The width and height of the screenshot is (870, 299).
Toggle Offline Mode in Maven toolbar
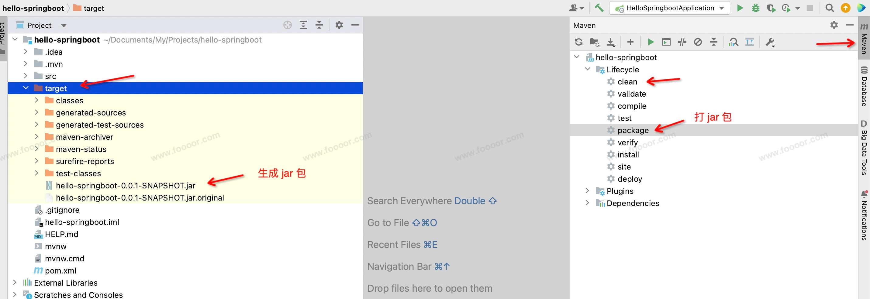click(x=682, y=42)
